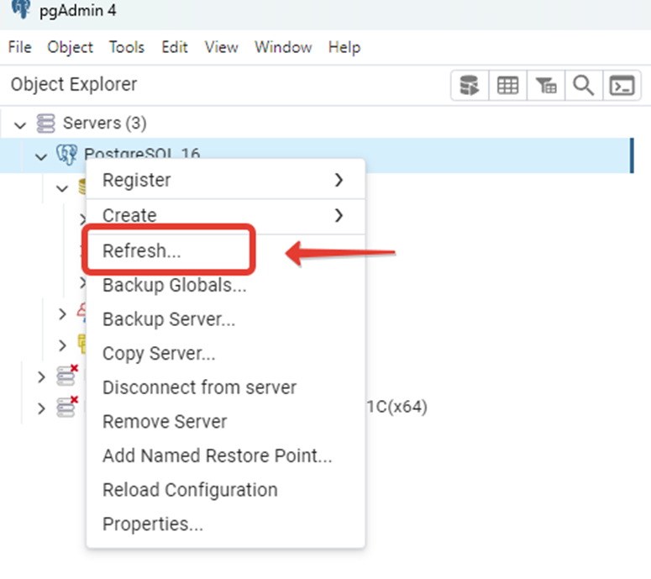Screen dimensions: 651x579
Task: Choose Disconnect from server
Action: pos(225,387)
